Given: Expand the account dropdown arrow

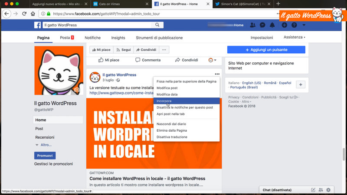Looking at the screenshot, I should (x=304, y=25).
